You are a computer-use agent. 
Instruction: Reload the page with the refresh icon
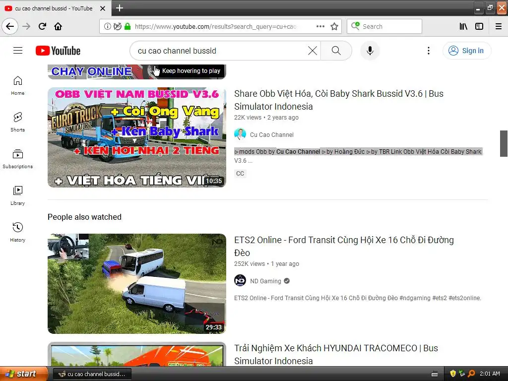[x=42, y=26]
